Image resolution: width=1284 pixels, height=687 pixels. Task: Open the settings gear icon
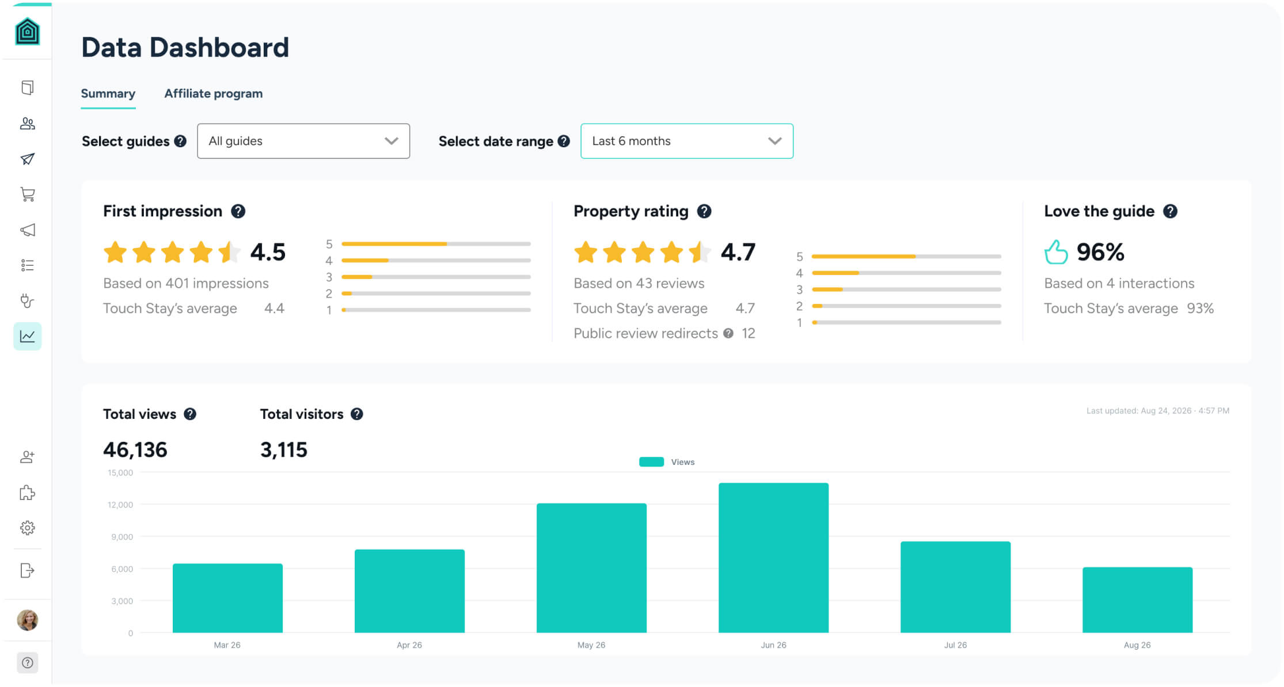[27, 528]
